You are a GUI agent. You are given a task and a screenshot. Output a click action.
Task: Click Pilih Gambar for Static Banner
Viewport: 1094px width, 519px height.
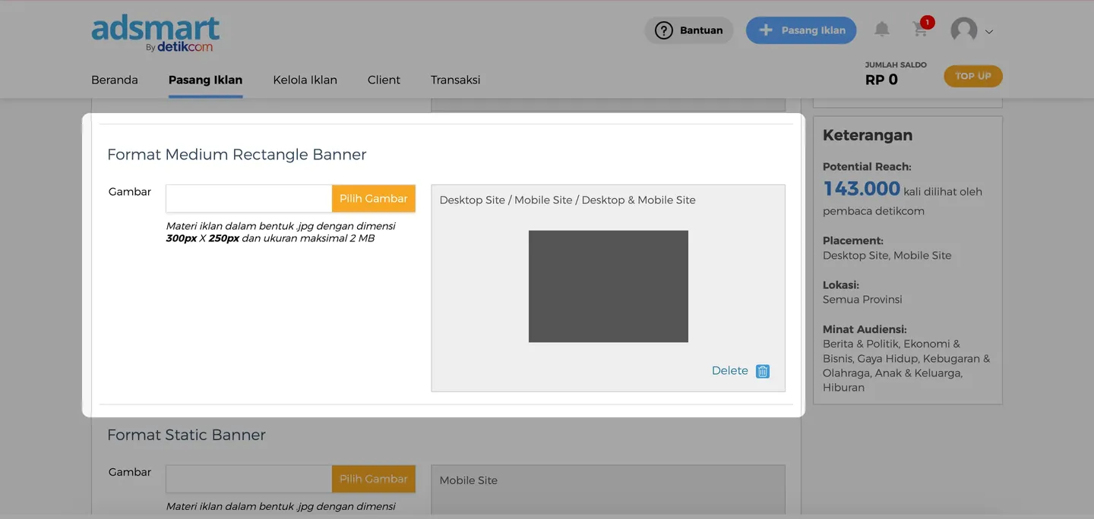coord(373,479)
